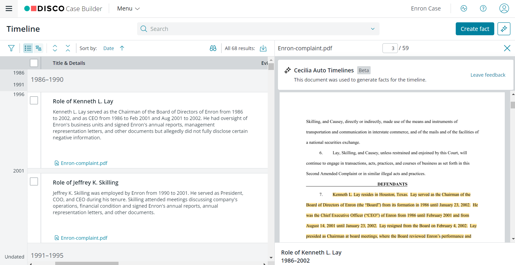
Task: Edit the page number field
Action: tap(390, 48)
